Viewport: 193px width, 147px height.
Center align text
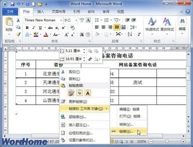point(103,27)
